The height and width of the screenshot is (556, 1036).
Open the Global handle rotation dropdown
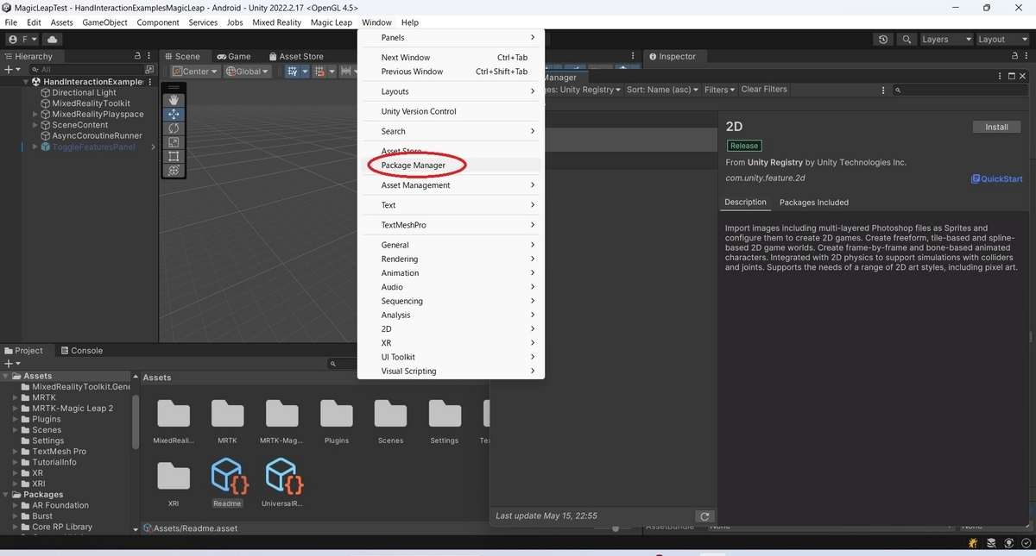(248, 72)
